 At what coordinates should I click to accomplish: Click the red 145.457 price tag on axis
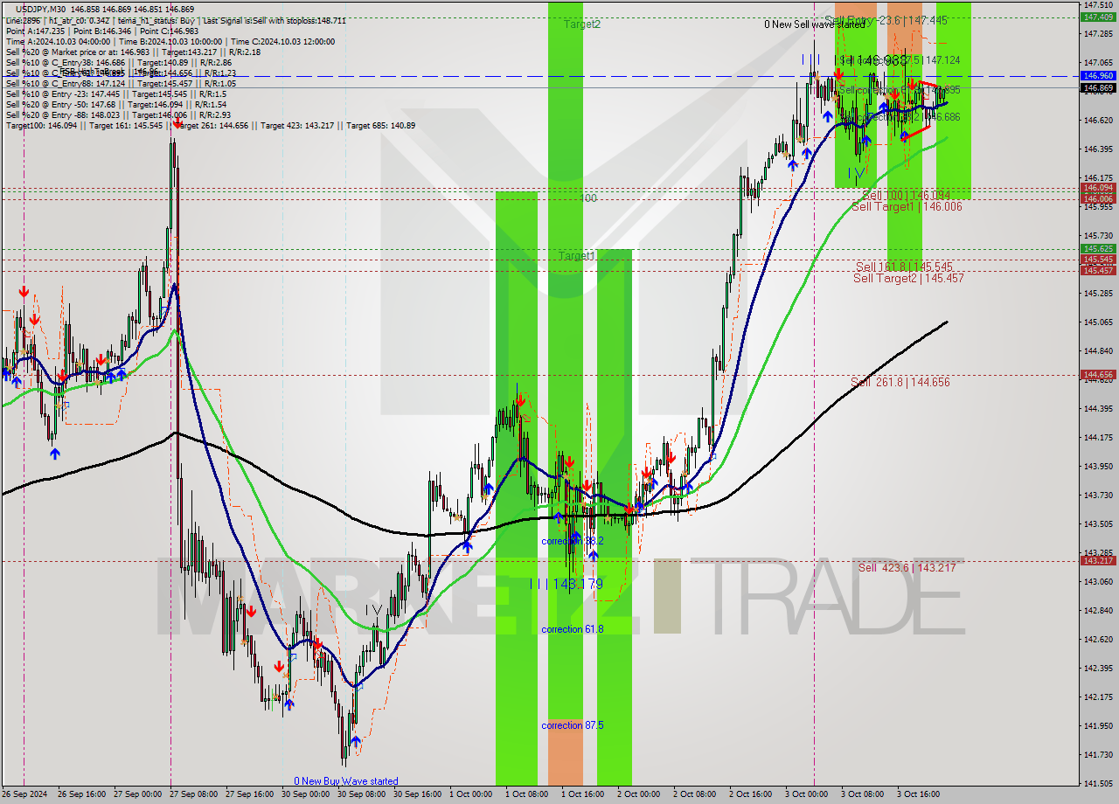[x=1098, y=270]
